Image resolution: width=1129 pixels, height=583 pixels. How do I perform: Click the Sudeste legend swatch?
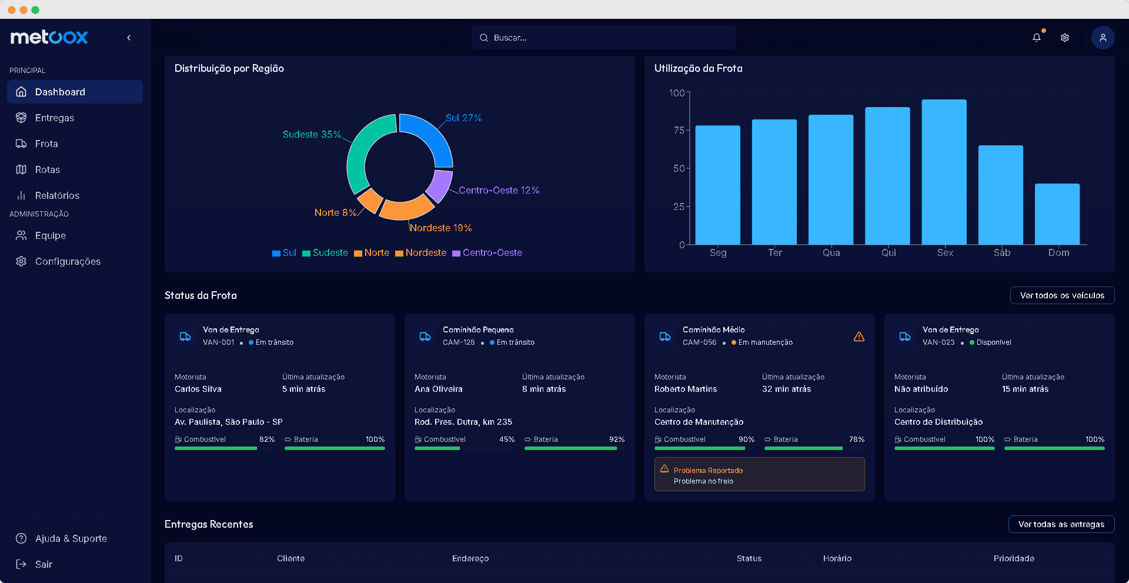306,254
